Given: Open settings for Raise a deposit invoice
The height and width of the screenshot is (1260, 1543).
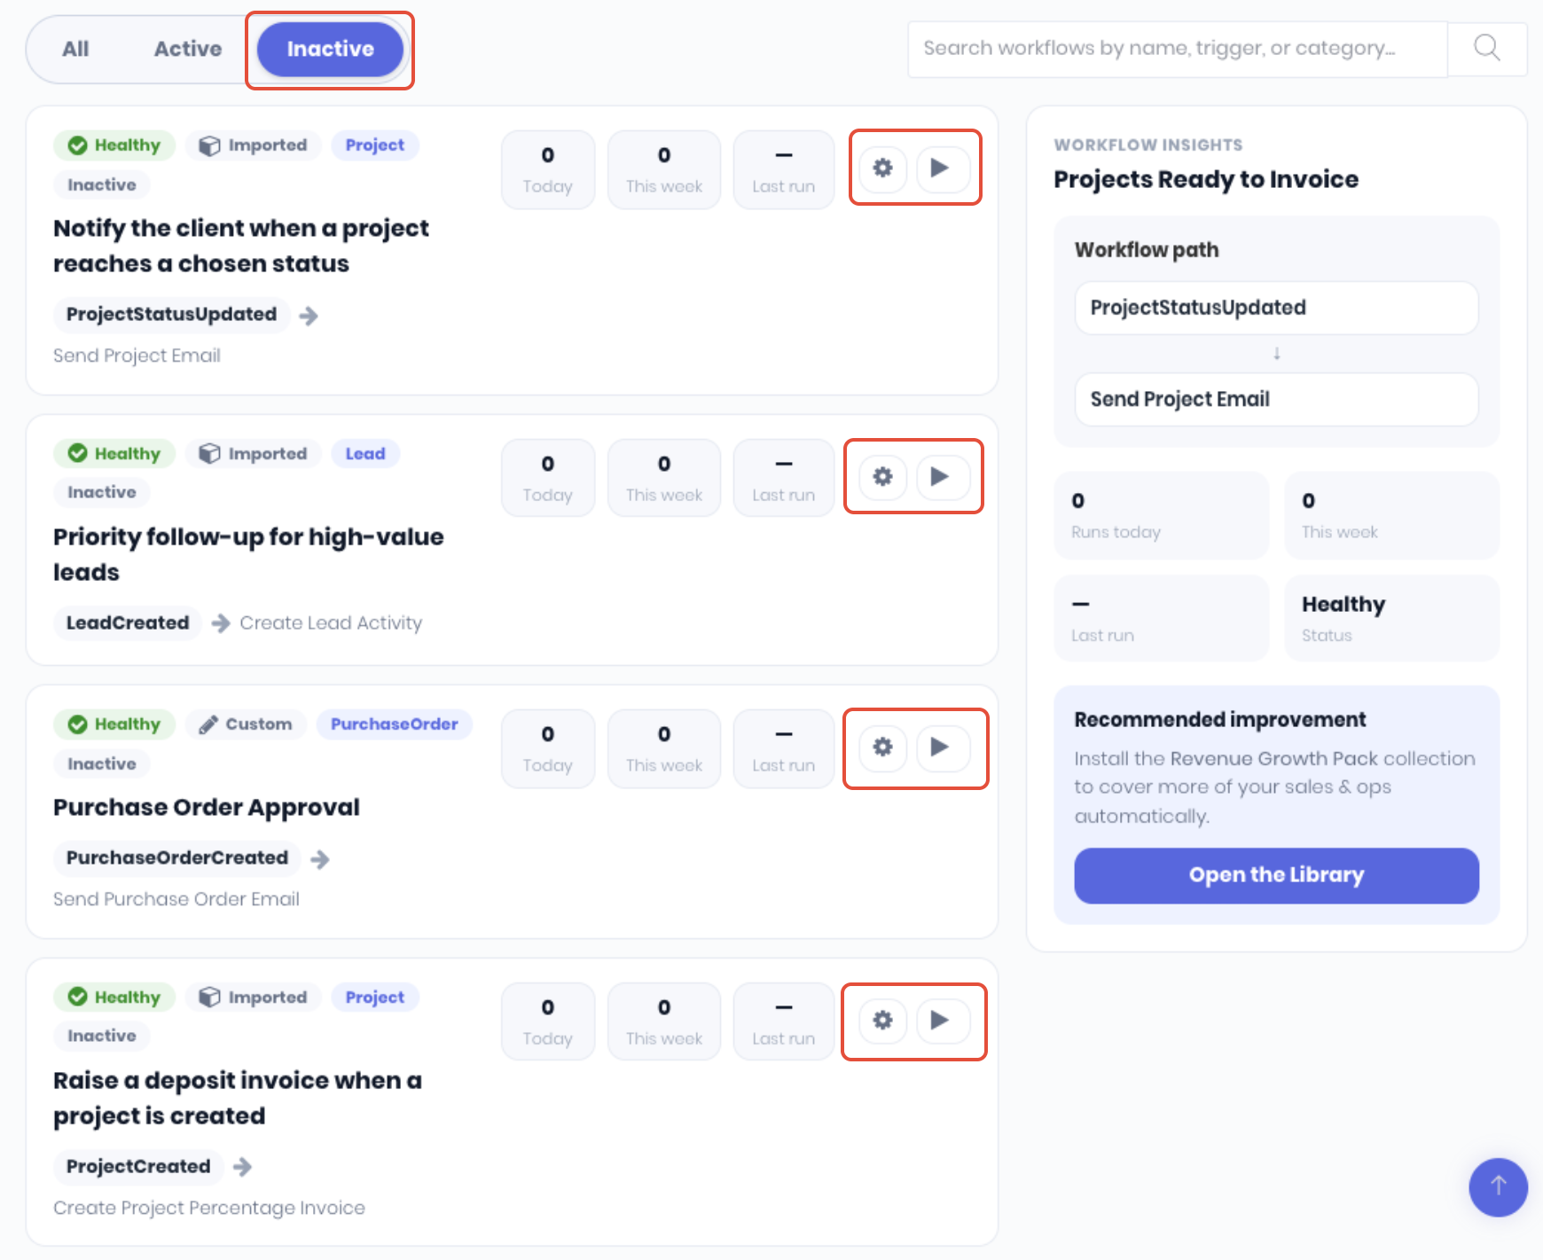Looking at the screenshot, I should [x=882, y=1020].
